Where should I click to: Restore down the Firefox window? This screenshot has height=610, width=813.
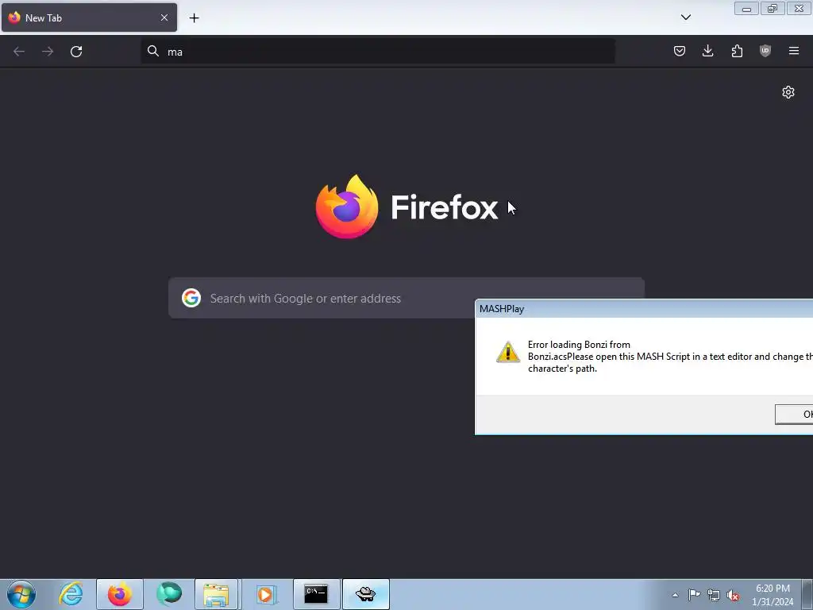pyautogui.click(x=773, y=8)
